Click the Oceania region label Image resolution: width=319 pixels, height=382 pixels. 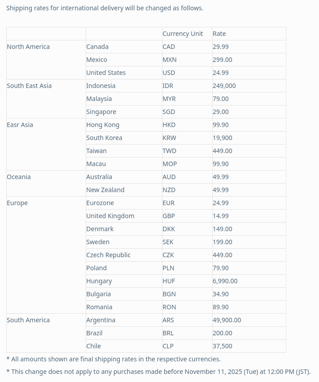click(19, 177)
